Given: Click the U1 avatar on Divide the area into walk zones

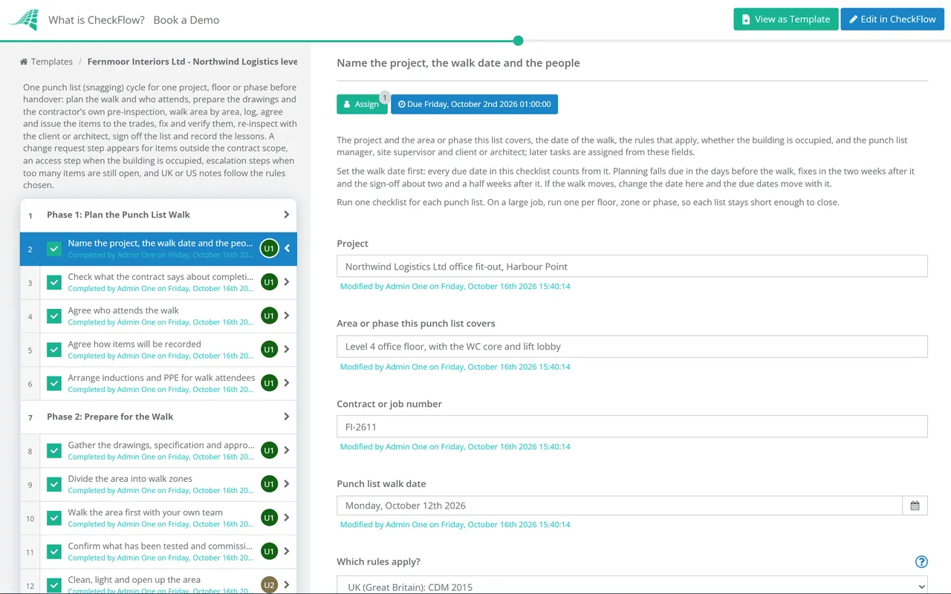Looking at the screenshot, I should [269, 484].
